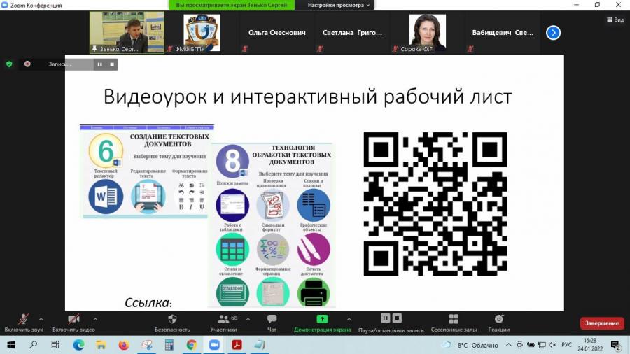The width and height of the screenshot is (630, 354).
Task: Open the Настройки просмотра dropdown
Action: [x=338, y=5]
